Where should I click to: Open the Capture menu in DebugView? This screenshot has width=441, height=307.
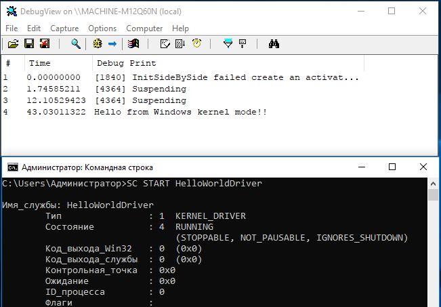(64, 28)
